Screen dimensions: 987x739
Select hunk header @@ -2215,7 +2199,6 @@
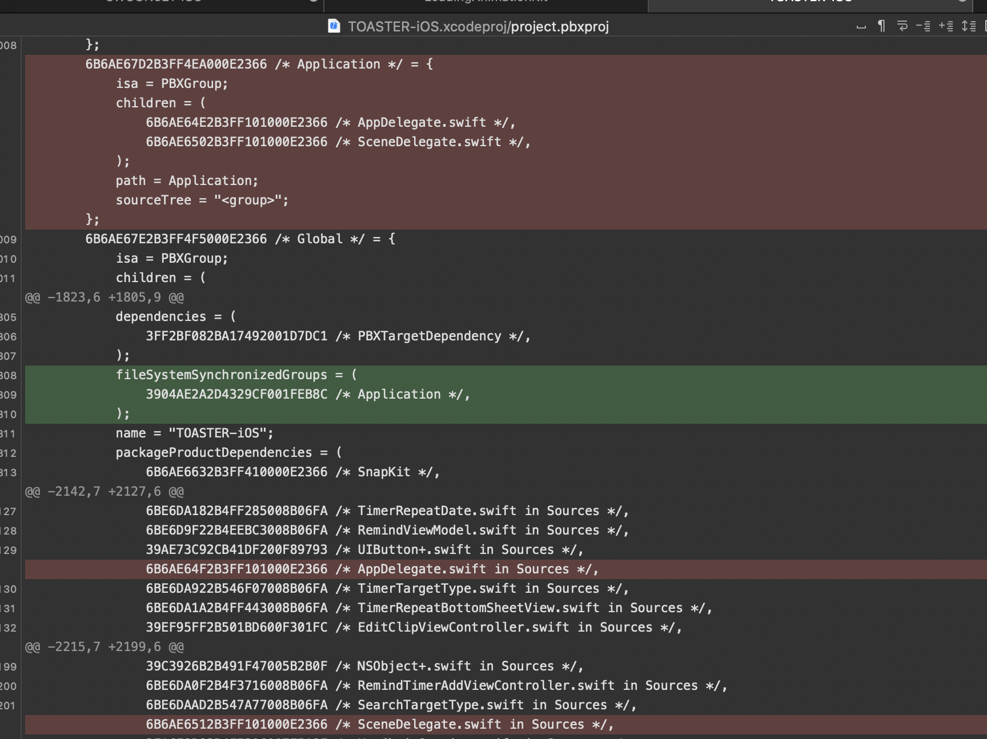105,647
